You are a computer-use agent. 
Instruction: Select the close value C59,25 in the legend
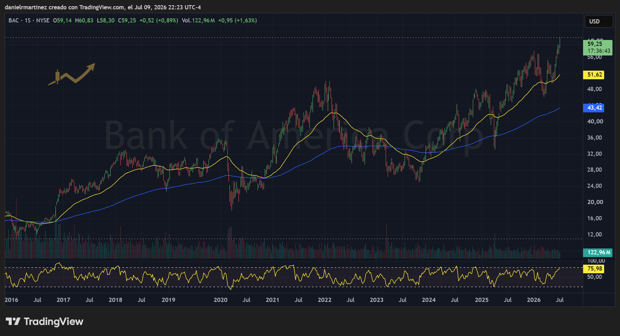127,20
